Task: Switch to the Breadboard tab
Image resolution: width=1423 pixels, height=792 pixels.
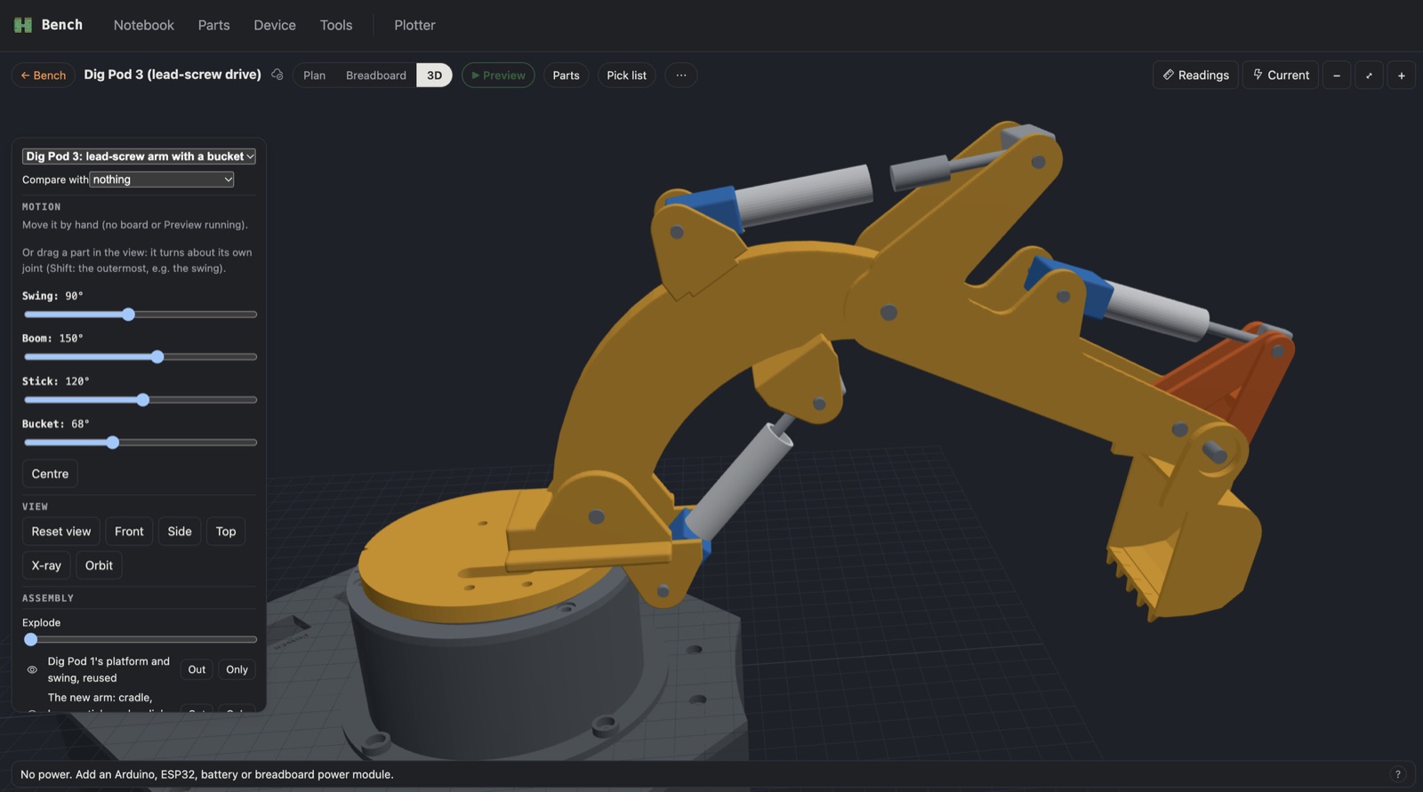Action: (375, 76)
